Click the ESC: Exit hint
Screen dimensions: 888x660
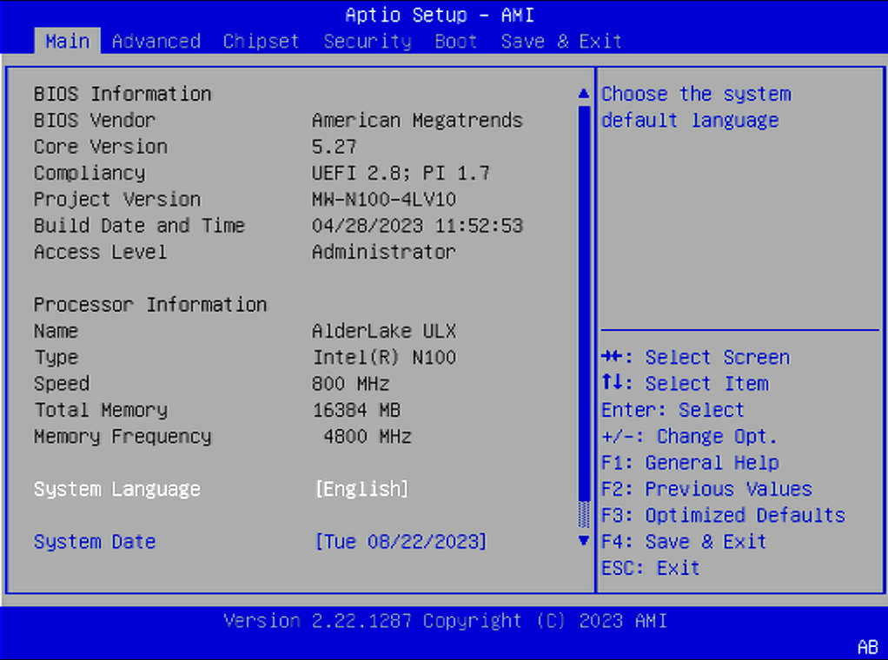coord(651,568)
